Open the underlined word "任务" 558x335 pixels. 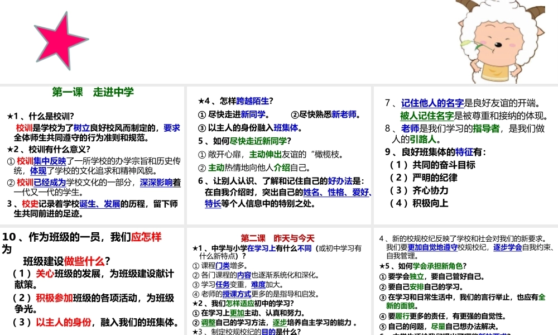[223, 285]
